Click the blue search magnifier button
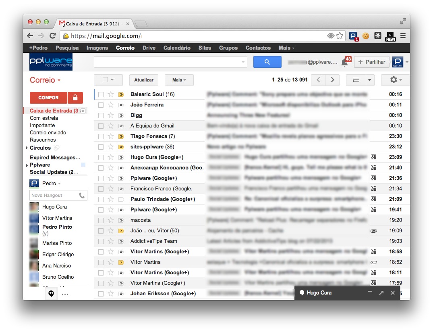The image size is (433, 332). [x=267, y=62]
